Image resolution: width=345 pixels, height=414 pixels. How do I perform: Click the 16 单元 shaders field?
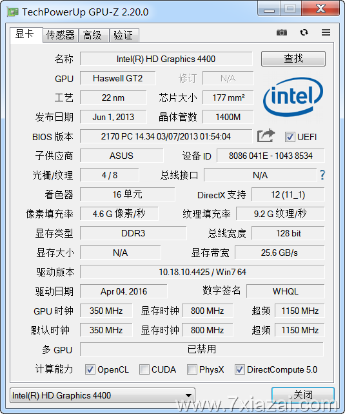(x=127, y=194)
